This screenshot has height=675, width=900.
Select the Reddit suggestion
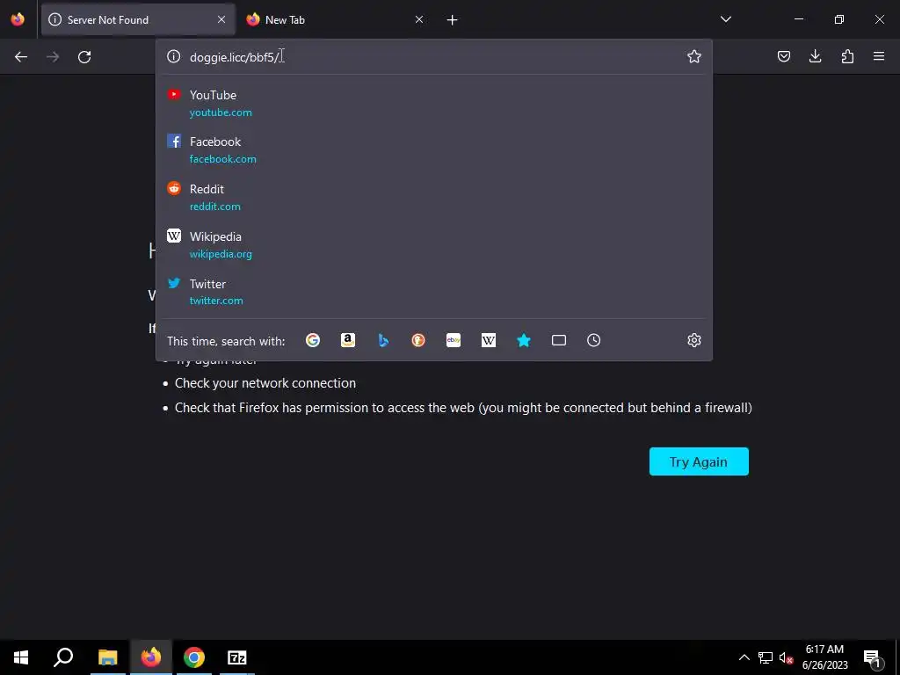(x=434, y=197)
